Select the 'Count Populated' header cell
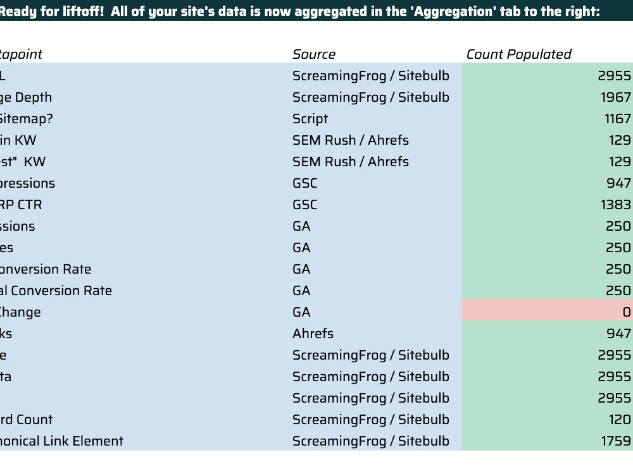This screenshot has height=474, width=633. [548, 54]
